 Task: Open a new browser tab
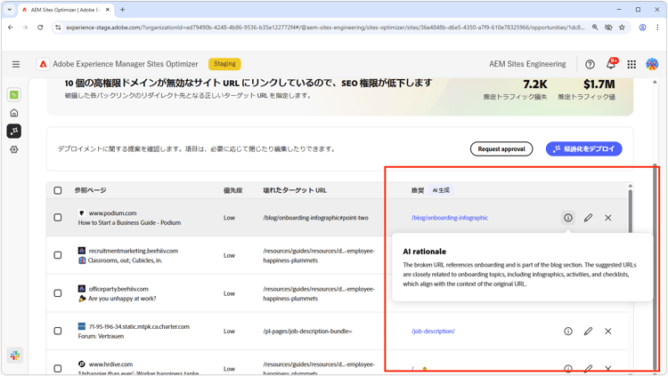coord(122,10)
